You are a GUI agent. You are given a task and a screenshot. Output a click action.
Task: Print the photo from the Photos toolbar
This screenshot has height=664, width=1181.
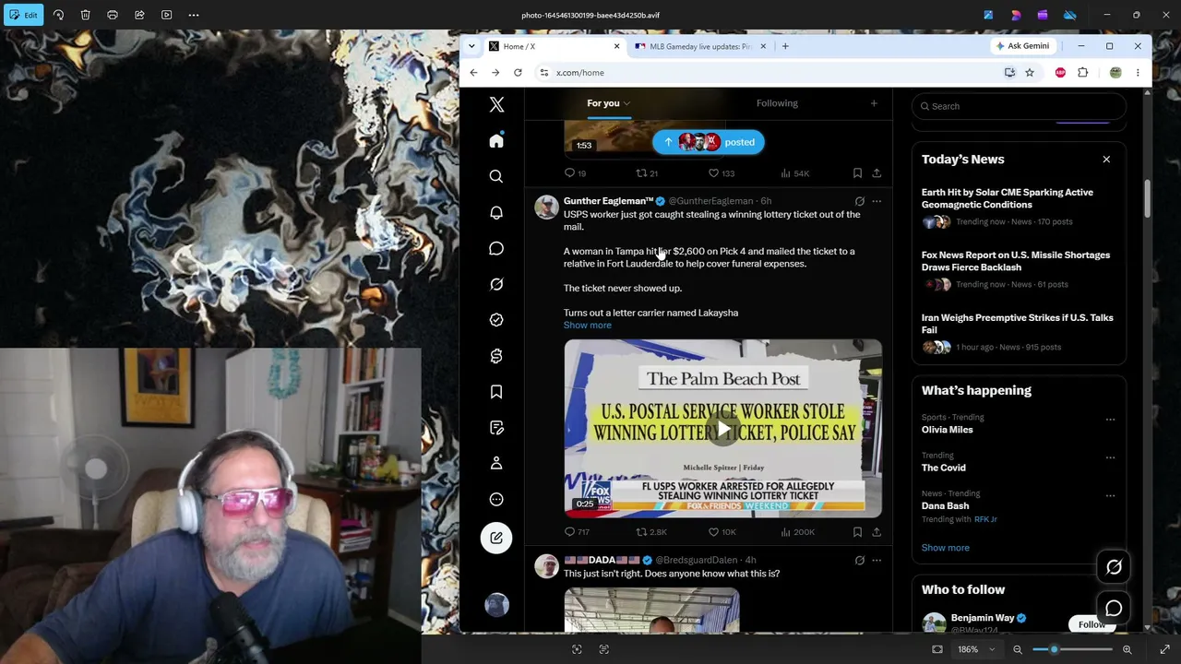tap(113, 15)
